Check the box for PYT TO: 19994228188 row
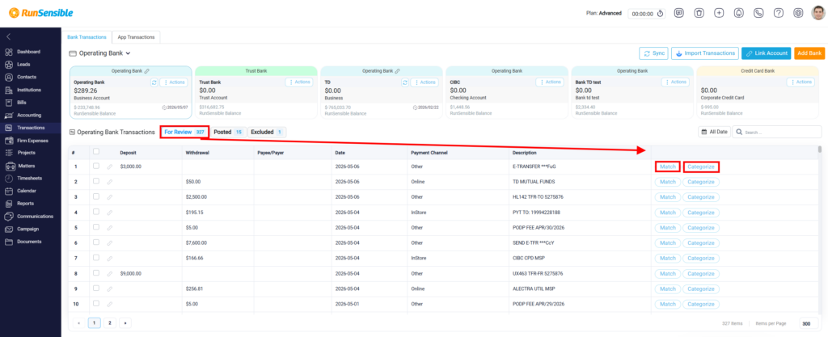Screen dimensions: 828x337 pyautogui.click(x=95, y=212)
